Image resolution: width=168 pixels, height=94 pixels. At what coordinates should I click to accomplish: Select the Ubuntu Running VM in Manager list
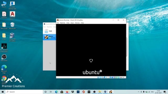(x=49, y=37)
